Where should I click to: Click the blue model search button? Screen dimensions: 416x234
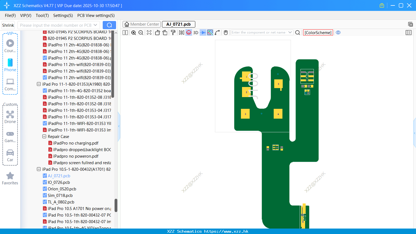click(109, 25)
